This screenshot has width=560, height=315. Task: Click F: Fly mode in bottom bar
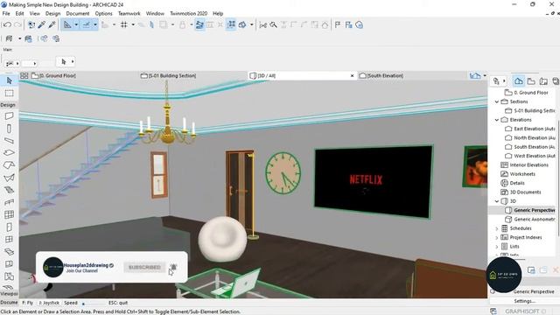point(27,303)
